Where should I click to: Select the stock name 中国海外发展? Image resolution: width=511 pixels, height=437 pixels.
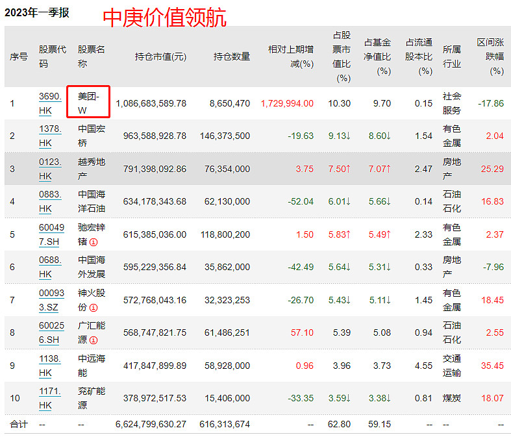[x=92, y=267]
